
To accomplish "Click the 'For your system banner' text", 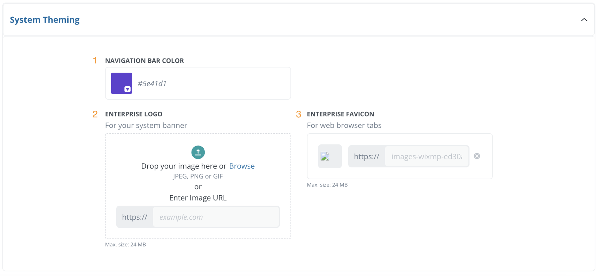I will point(146,125).
